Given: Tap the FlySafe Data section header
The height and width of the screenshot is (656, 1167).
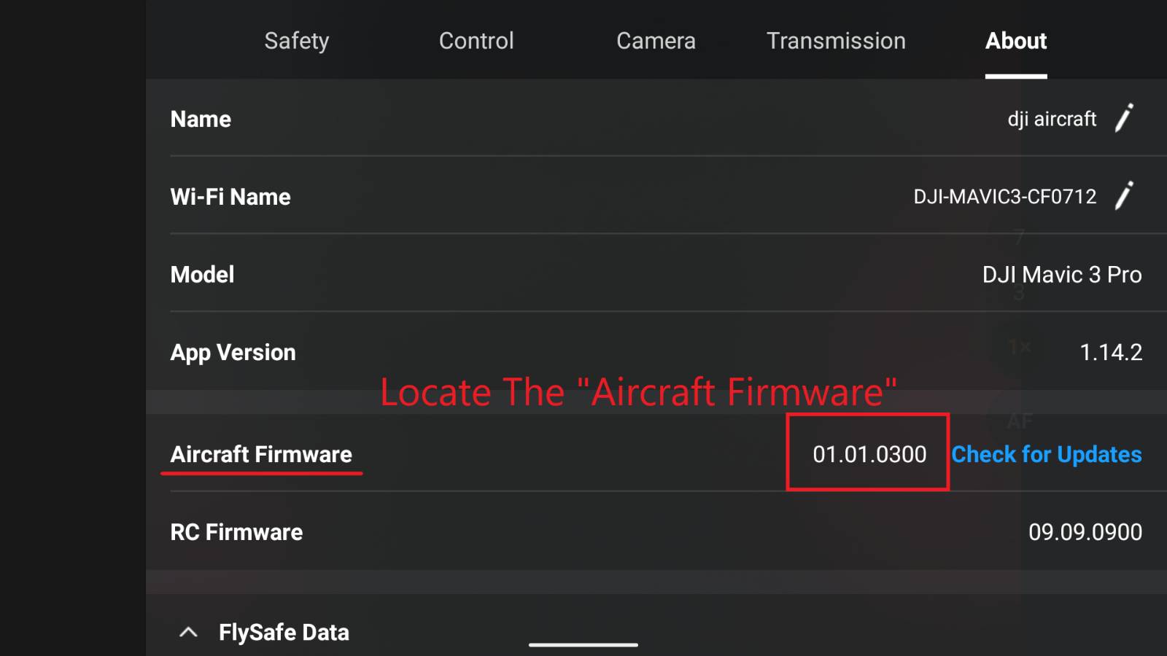Looking at the screenshot, I should 284,632.
